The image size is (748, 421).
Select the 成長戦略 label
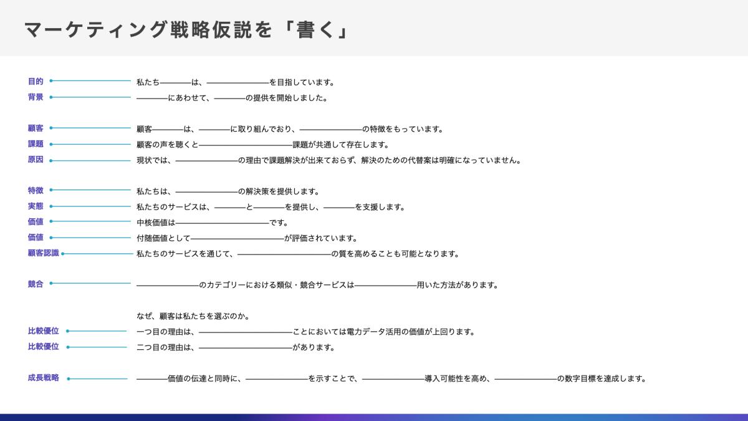(43, 378)
